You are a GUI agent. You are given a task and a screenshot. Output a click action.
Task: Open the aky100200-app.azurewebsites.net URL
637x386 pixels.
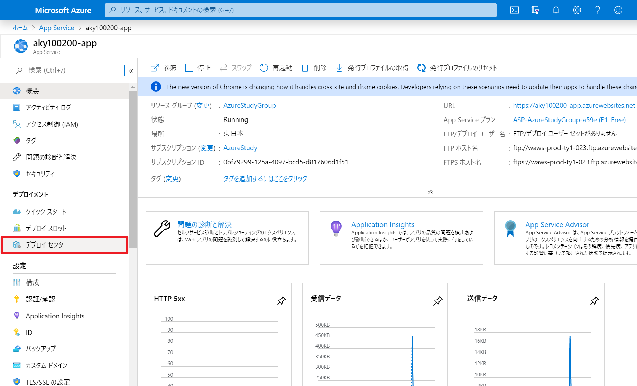click(x=574, y=105)
